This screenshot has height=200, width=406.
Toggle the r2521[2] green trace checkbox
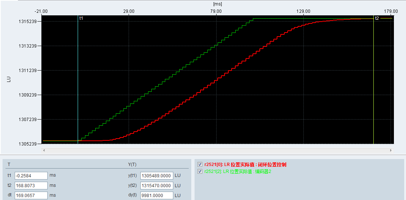pyautogui.click(x=200, y=171)
